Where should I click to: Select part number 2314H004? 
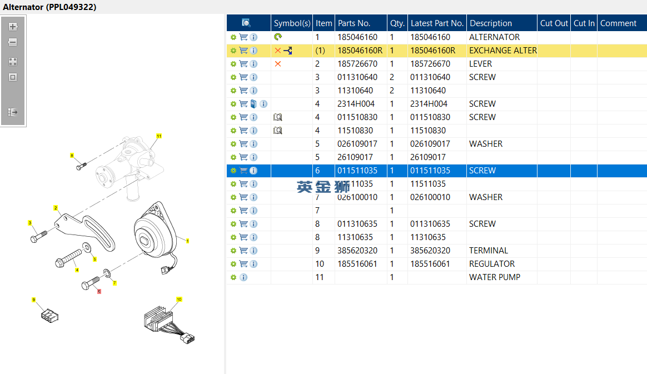(x=356, y=104)
